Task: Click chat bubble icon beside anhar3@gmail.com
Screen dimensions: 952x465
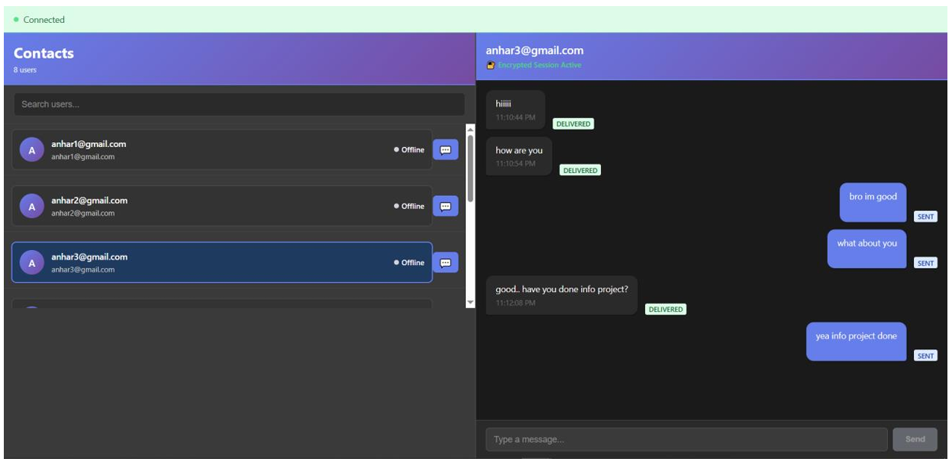Action: (445, 263)
